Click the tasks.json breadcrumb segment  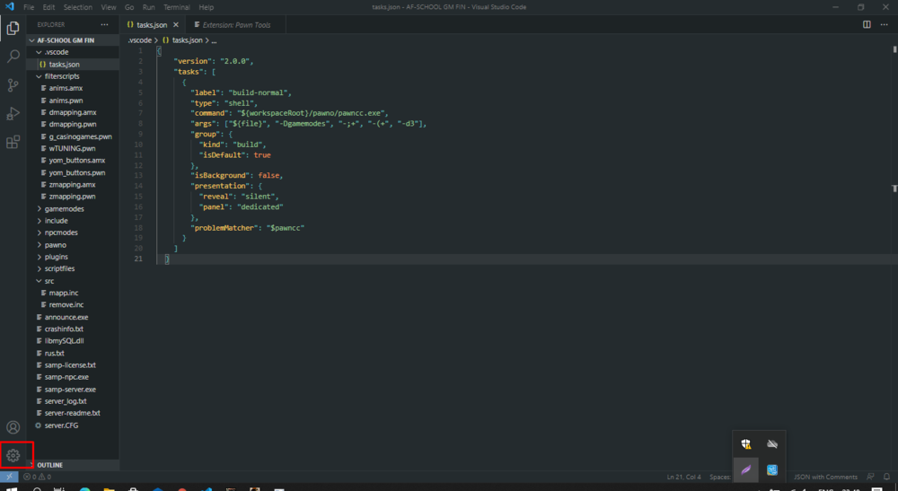click(188, 40)
